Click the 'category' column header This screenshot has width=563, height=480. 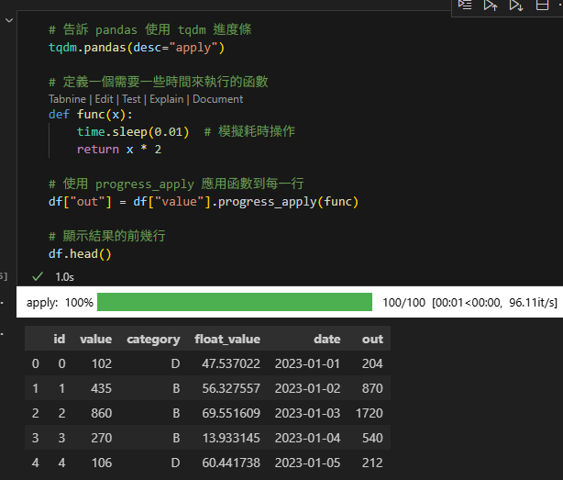[153, 340]
